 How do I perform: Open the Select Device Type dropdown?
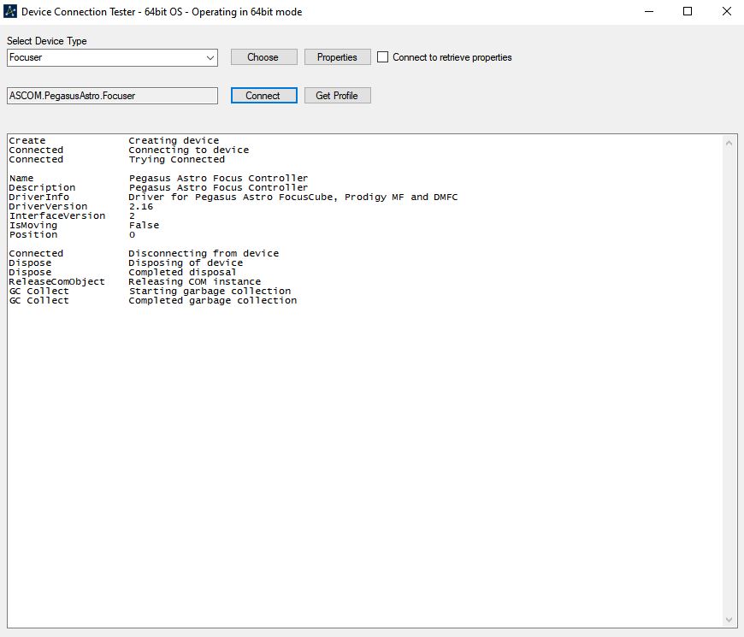click(x=112, y=57)
